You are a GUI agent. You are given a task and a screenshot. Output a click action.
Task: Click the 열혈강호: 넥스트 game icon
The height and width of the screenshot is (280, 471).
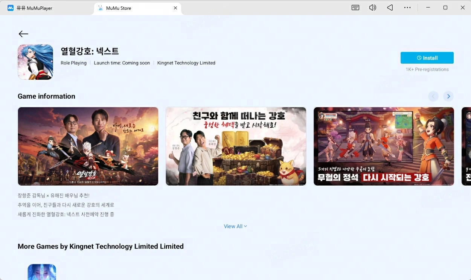tap(35, 62)
